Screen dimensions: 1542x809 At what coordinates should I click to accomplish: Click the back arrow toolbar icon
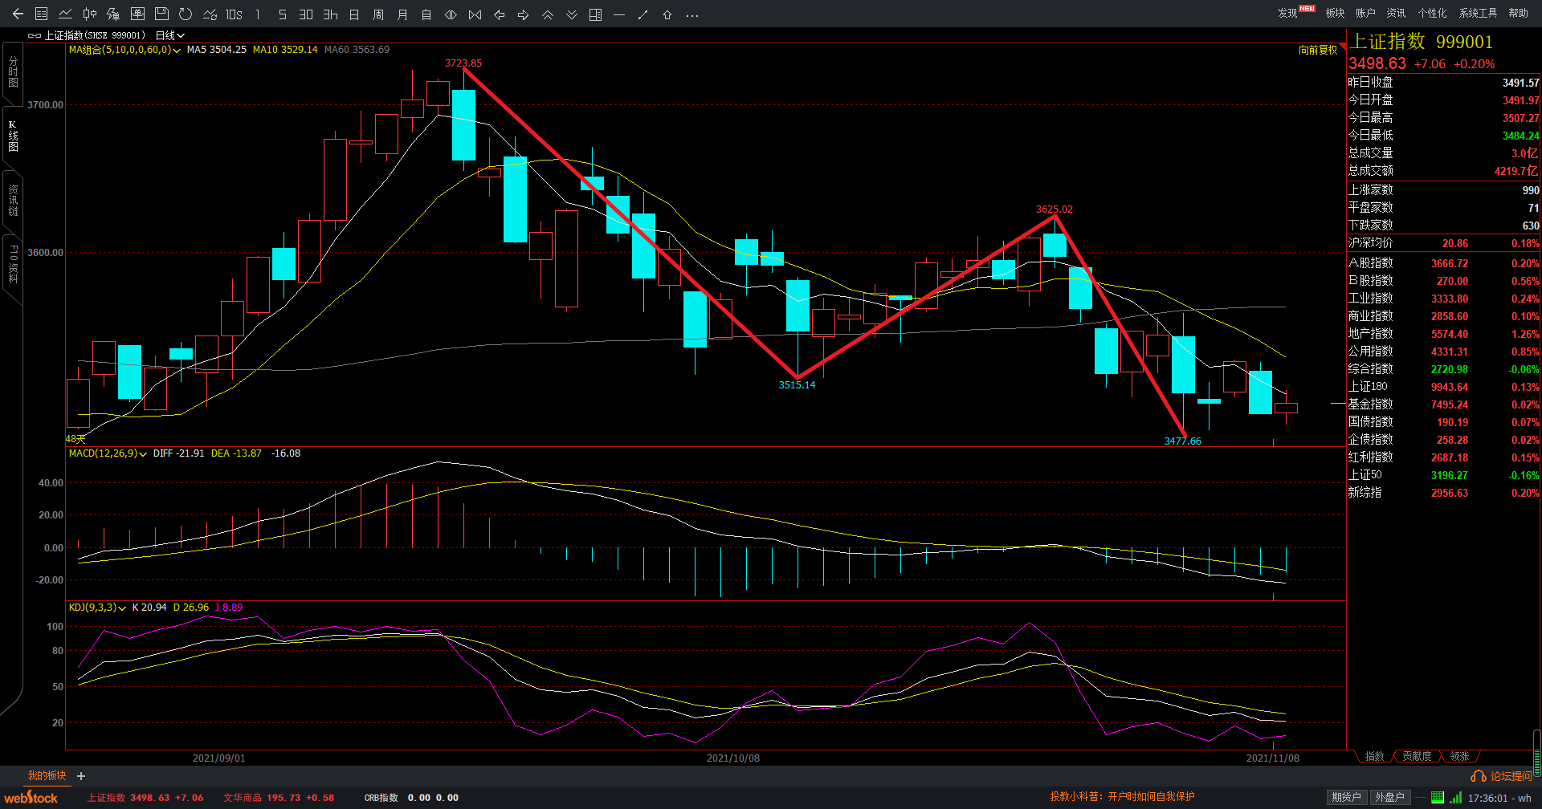(x=18, y=14)
